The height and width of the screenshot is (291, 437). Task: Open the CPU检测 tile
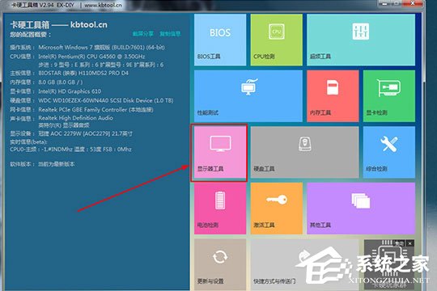click(x=276, y=40)
